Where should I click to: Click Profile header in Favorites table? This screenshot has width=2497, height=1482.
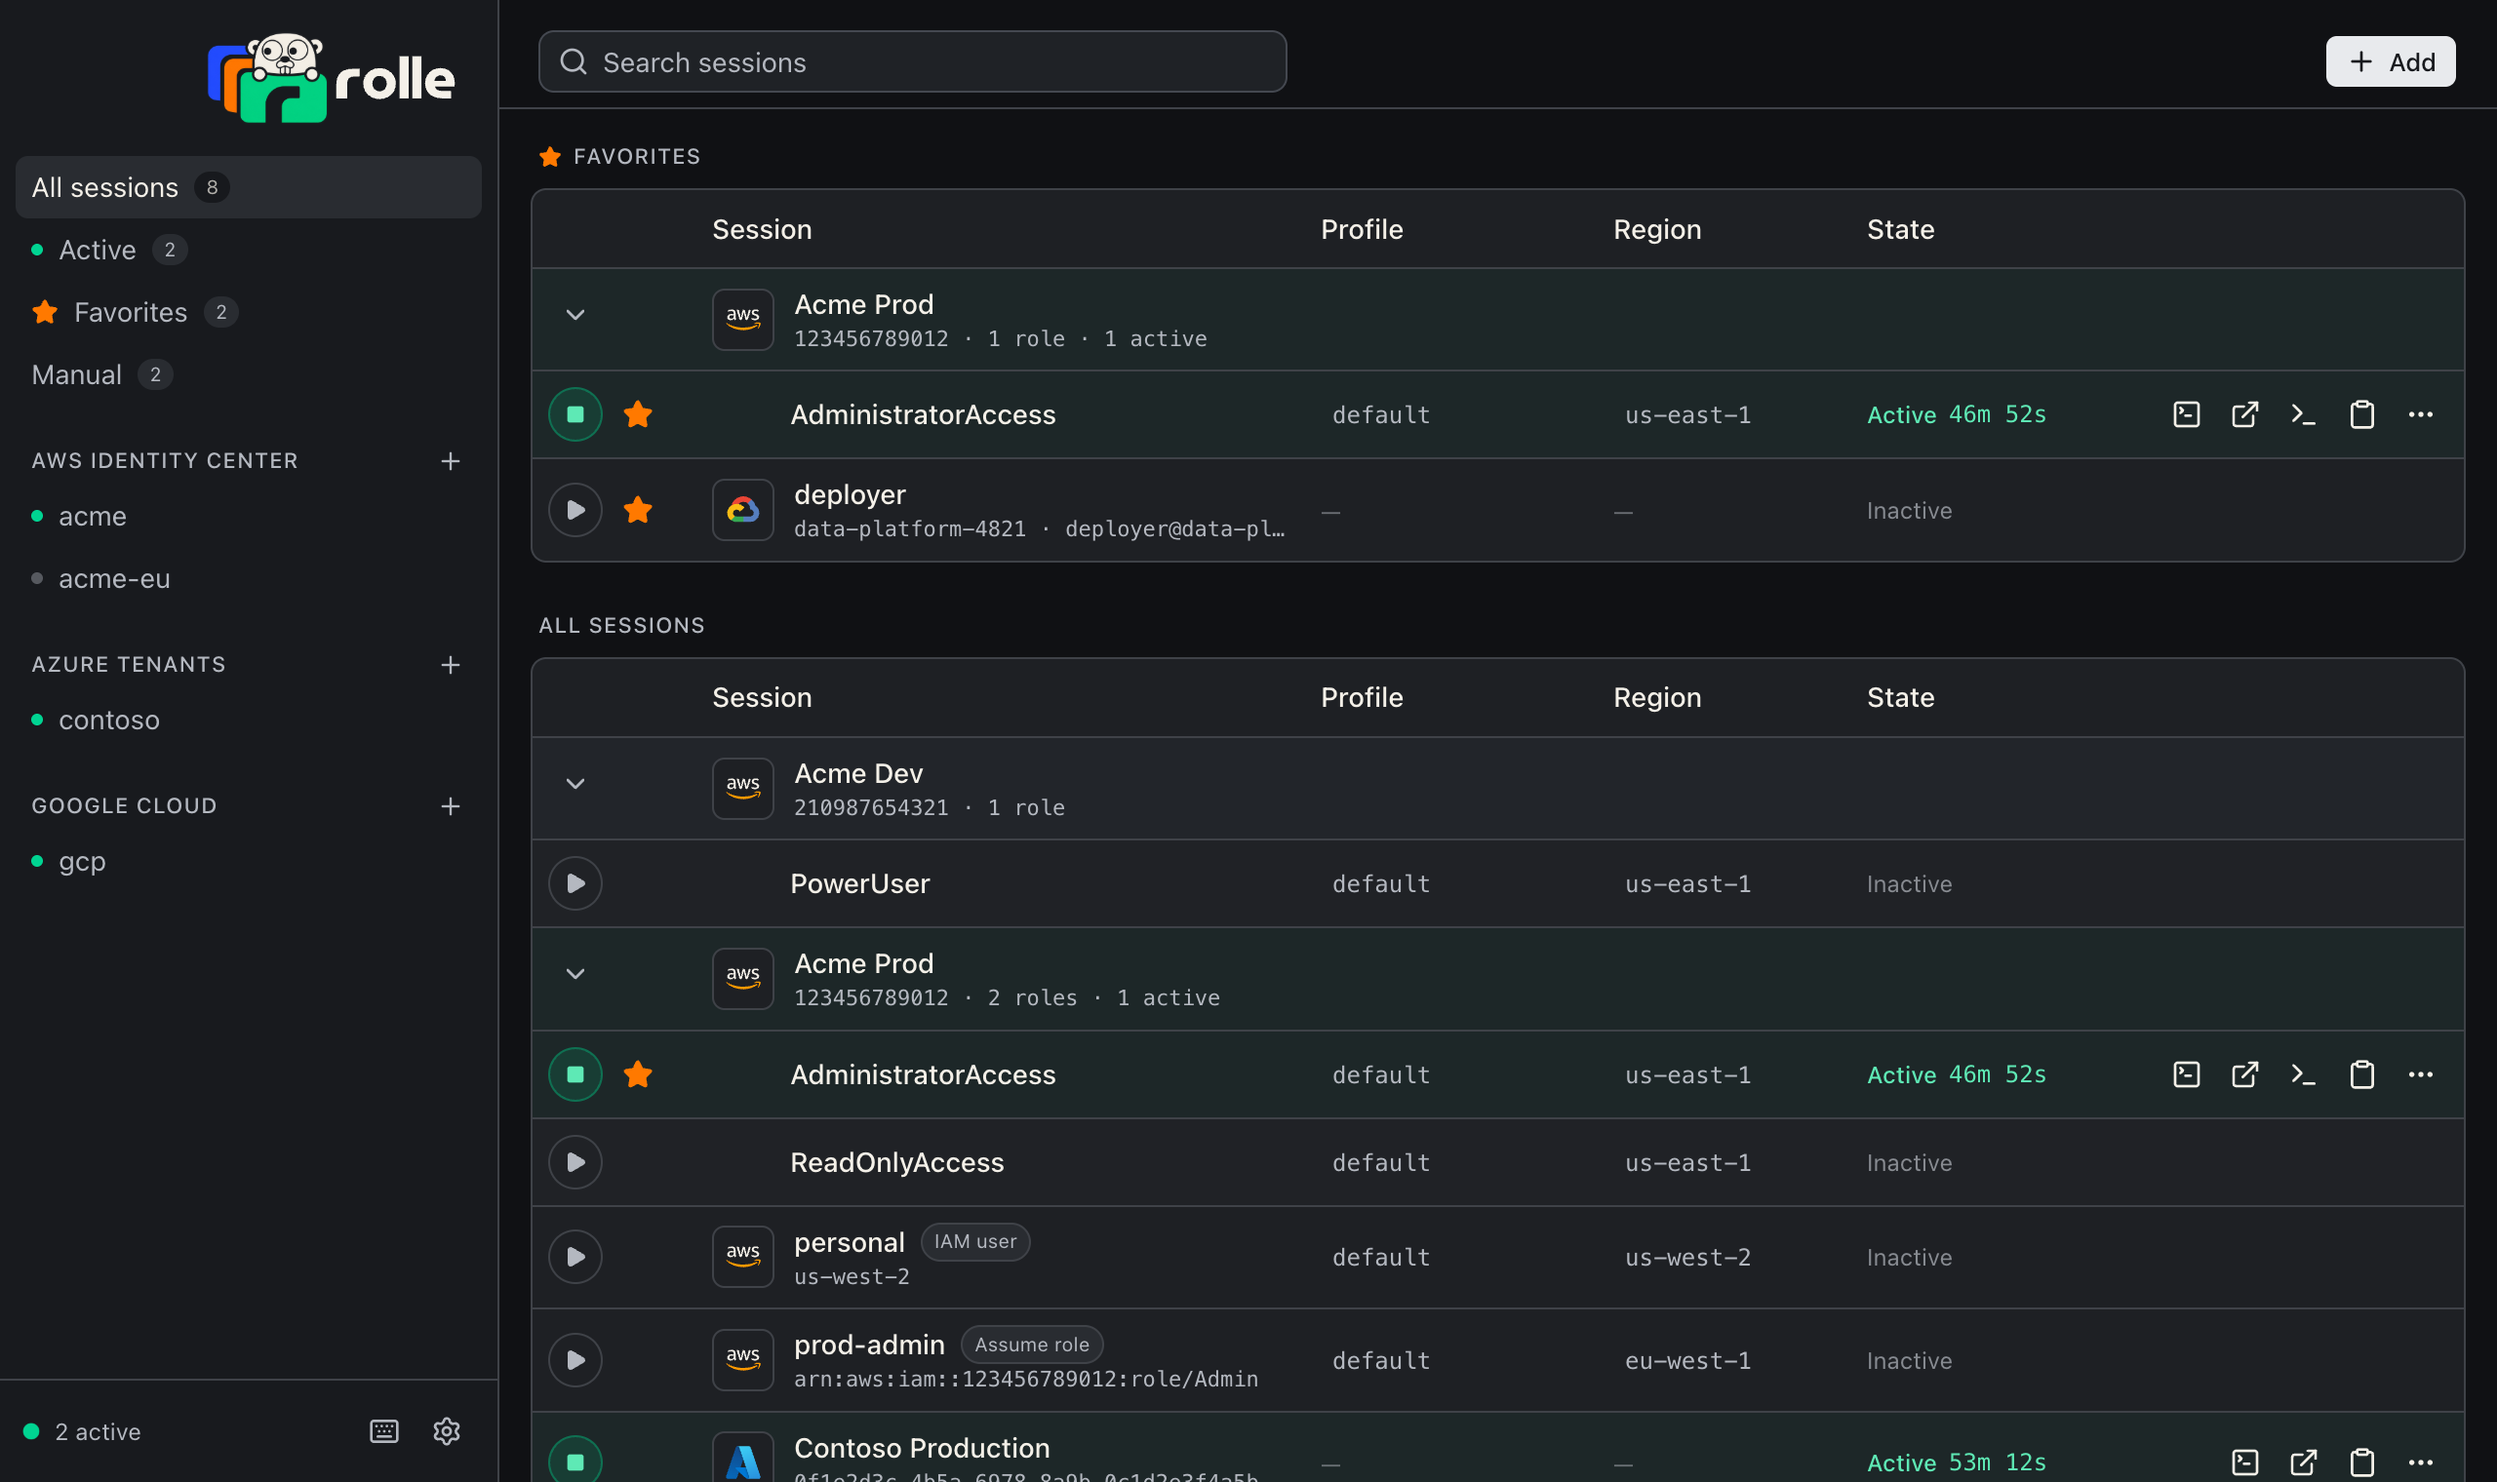coord(1362,230)
